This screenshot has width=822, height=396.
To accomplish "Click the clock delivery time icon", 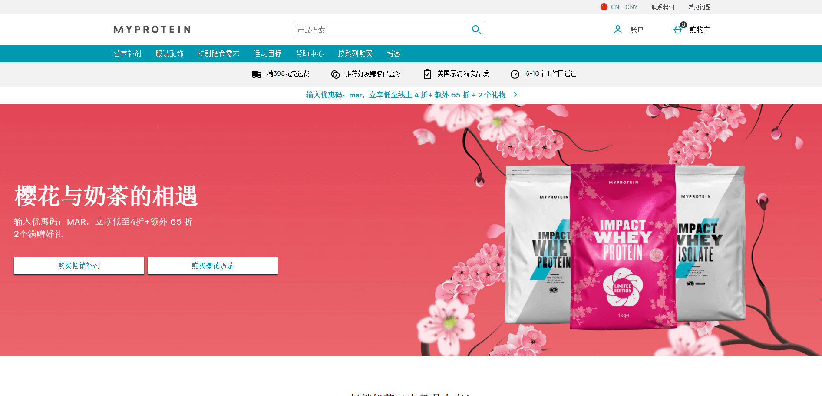I will point(515,74).
